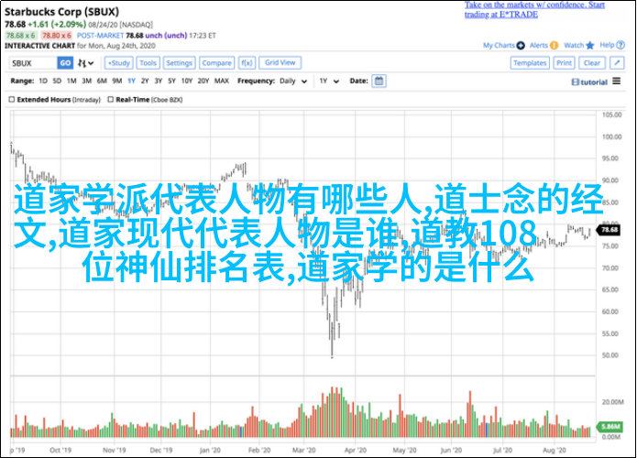This screenshot has height=458, width=637.
Task: Select the 2Y range
Action: pos(145,81)
